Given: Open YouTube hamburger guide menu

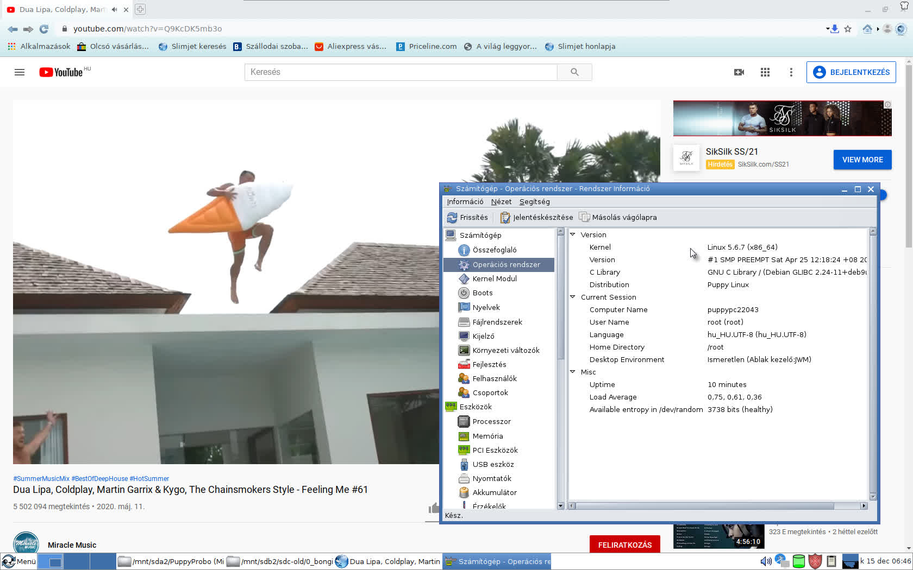Looking at the screenshot, I should (20, 72).
